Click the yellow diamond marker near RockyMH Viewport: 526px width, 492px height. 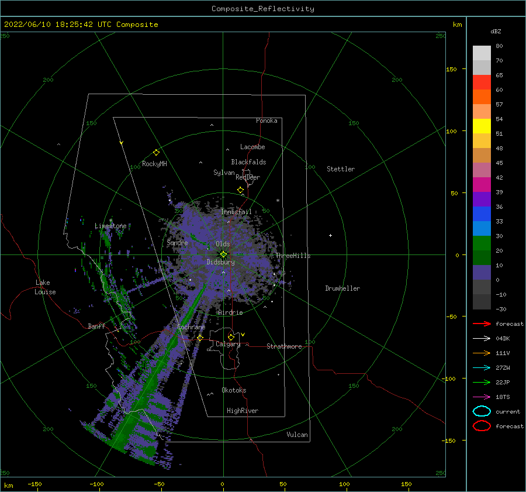click(156, 153)
